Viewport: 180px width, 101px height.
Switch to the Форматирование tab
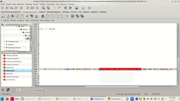coord(54,12)
